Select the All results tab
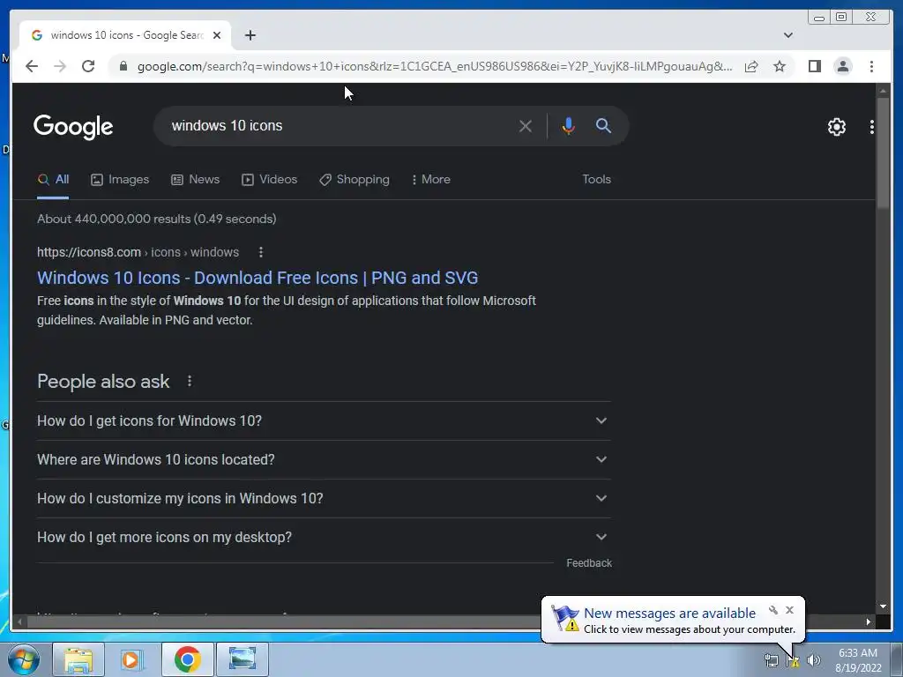903x677 pixels. pyautogui.click(x=53, y=180)
